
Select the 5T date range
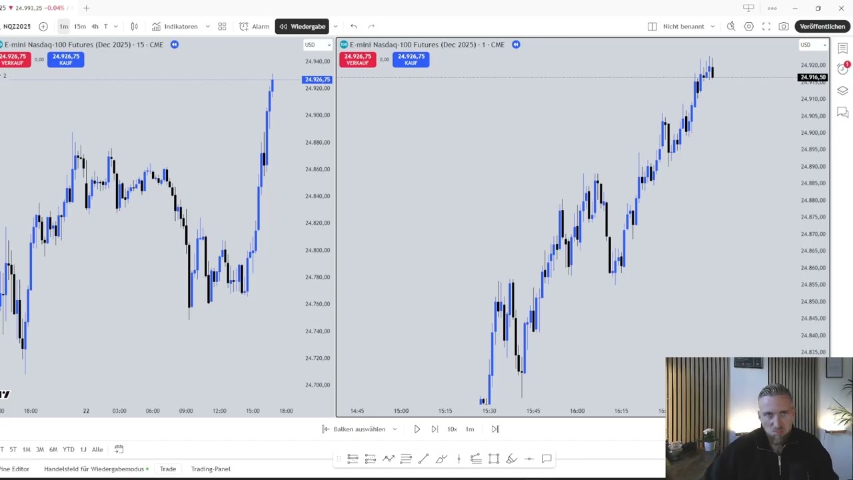tap(13, 450)
